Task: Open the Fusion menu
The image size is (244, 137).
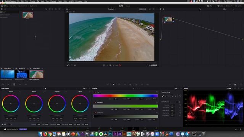Action: point(60,1)
